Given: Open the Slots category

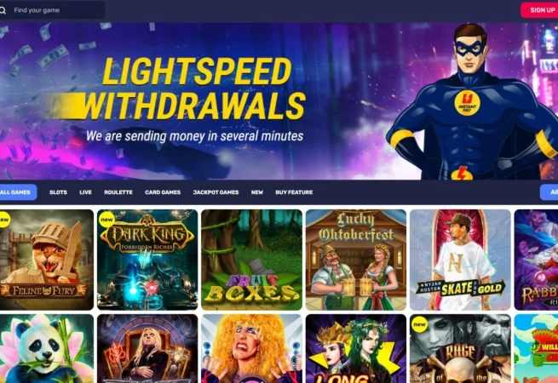Looking at the screenshot, I should pyautogui.click(x=59, y=192).
